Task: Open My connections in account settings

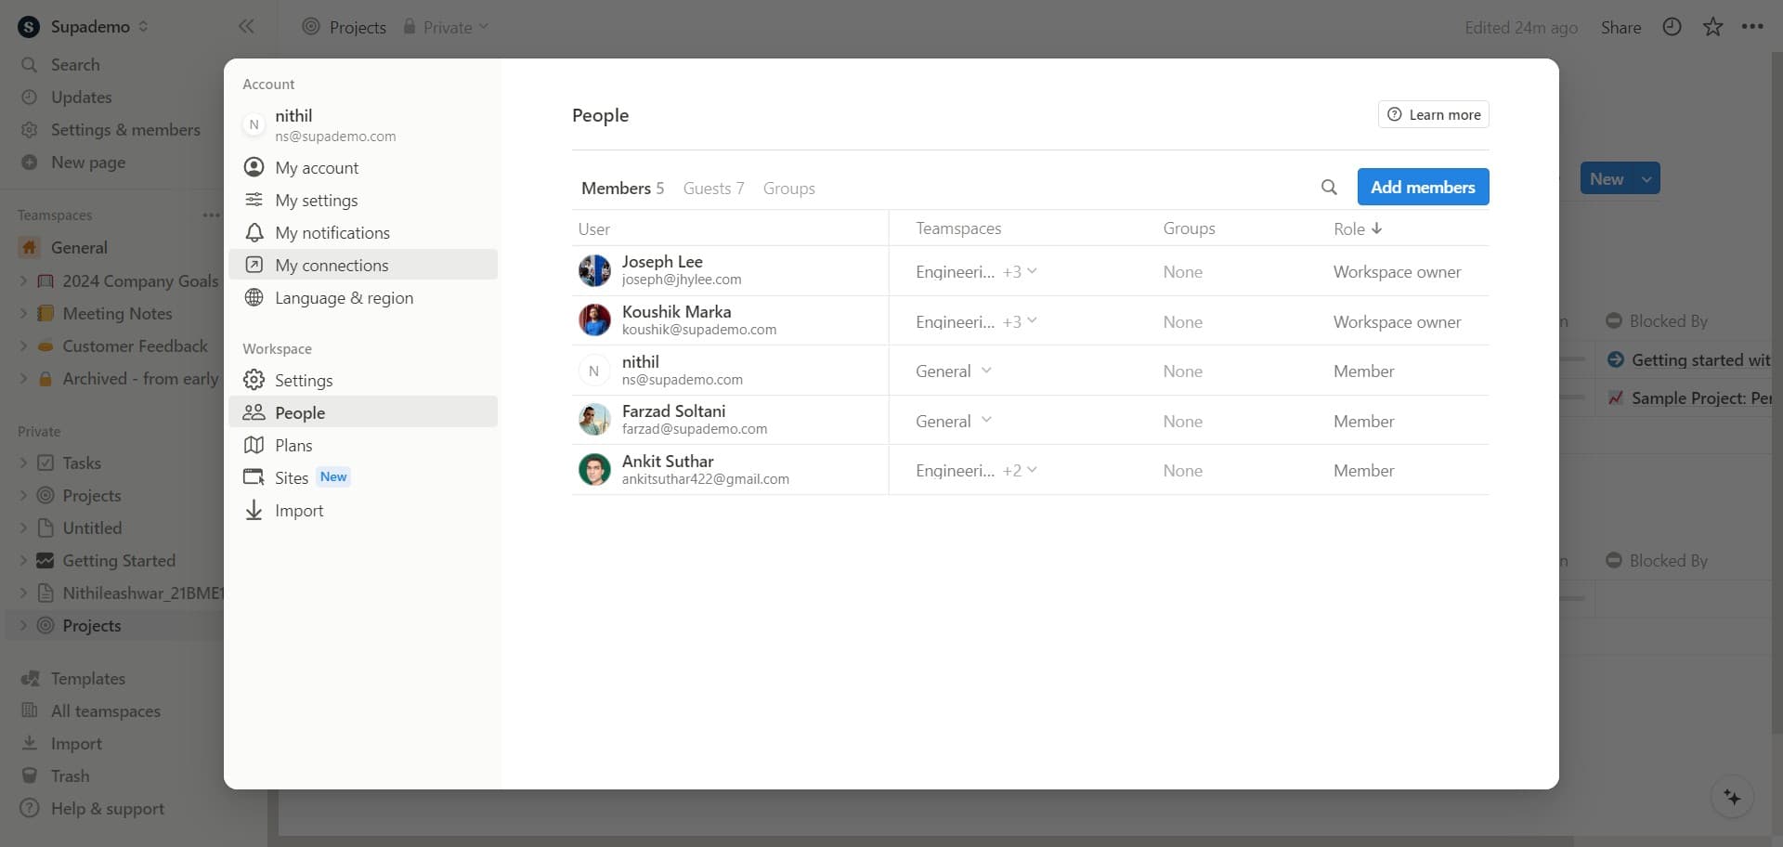Action: pyautogui.click(x=332, y=266)
